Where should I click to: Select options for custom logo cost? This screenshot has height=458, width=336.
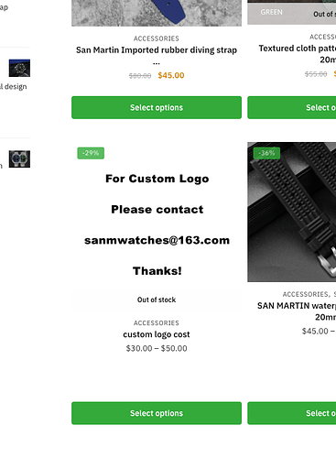[x=157, y=413]
